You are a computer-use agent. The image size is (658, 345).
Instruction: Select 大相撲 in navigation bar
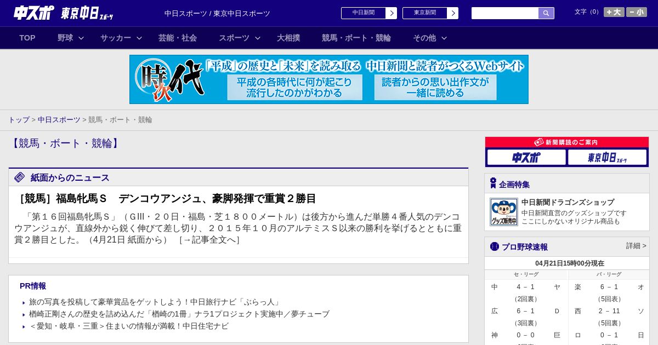(x=288, y=38)
